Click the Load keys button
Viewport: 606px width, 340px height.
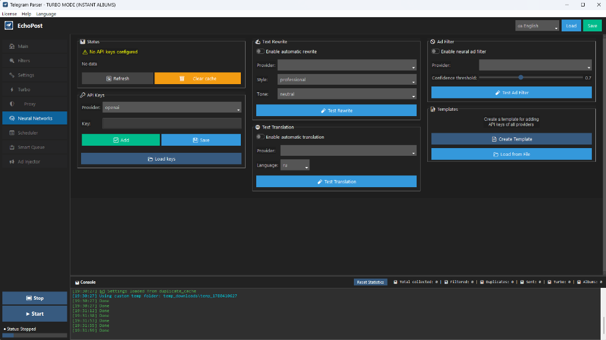tap(161, 159)
